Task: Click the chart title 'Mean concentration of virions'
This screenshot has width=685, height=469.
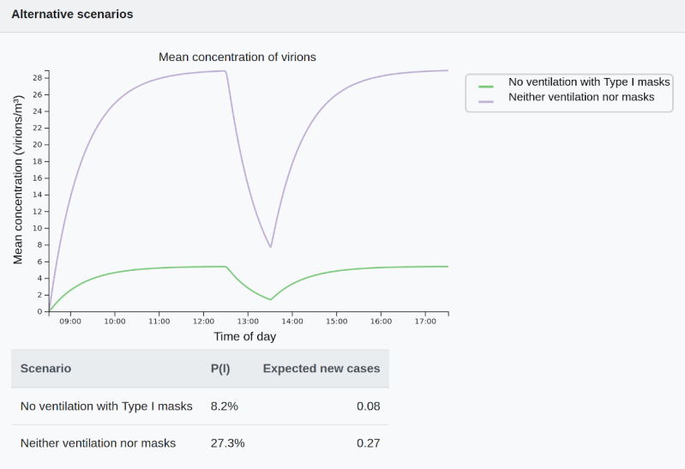Action: (x=237, y=57)
